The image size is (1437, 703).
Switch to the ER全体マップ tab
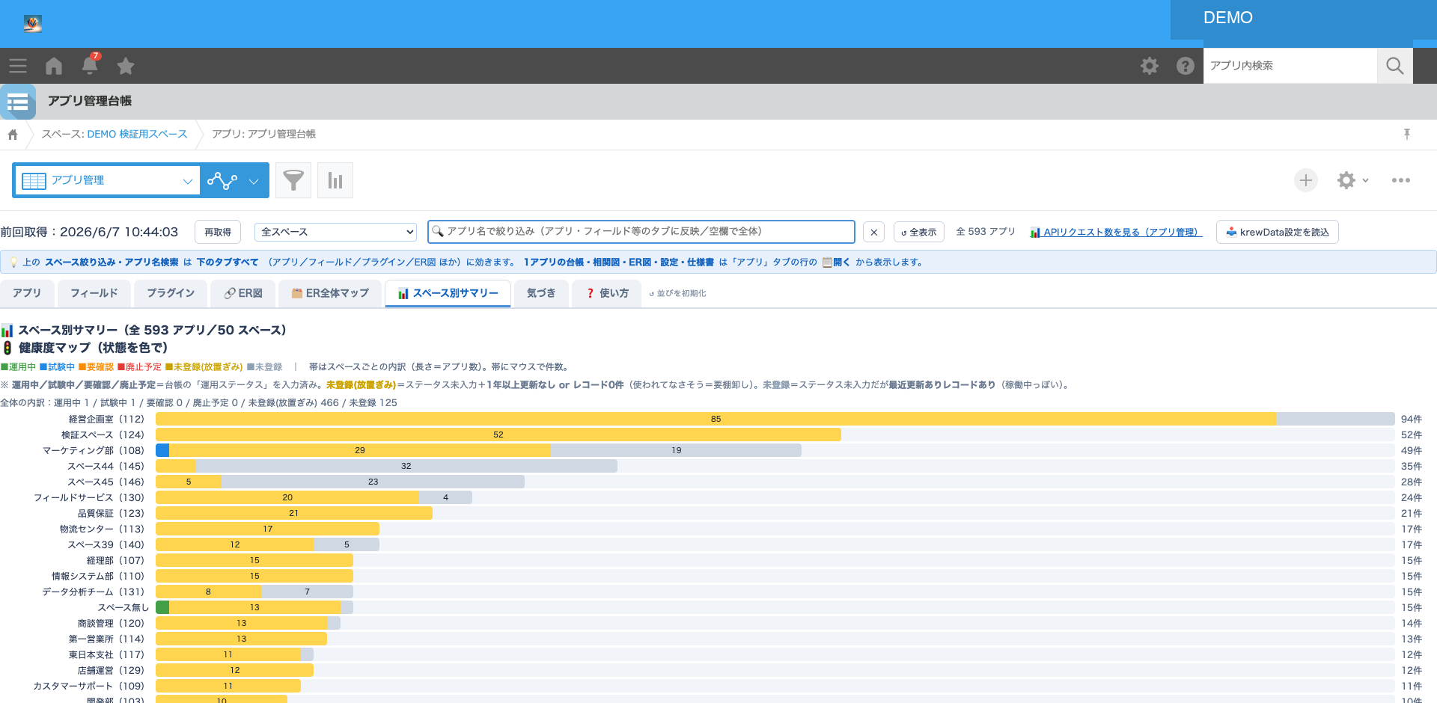(x=330, y=293)
